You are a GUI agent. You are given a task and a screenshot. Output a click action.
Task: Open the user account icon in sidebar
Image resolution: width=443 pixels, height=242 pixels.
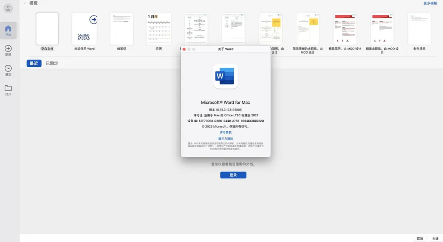(x=8, y=8)
